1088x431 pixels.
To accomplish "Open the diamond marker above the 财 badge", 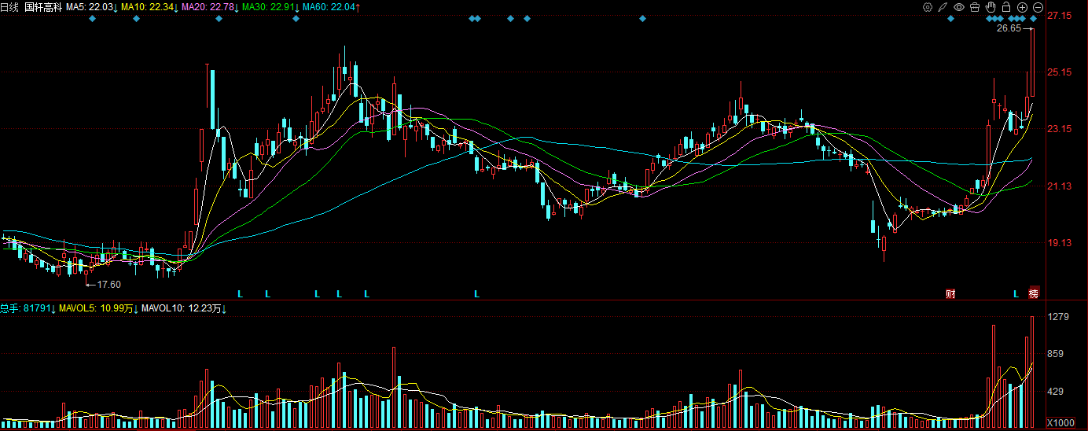I will pos(950,18).
